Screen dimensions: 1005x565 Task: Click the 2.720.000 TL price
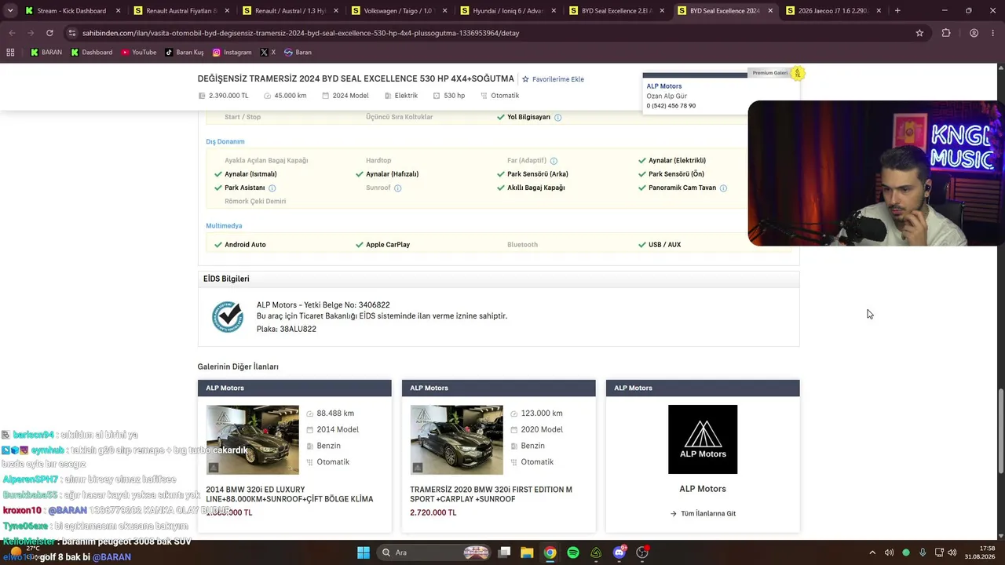pyautogui.click(x=433, y=513)
